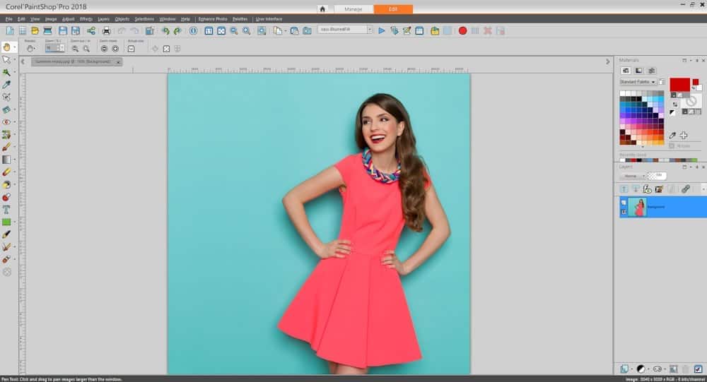The image size is (707, 382).
Task: Open the Effects menu
Action: [86, 19]
